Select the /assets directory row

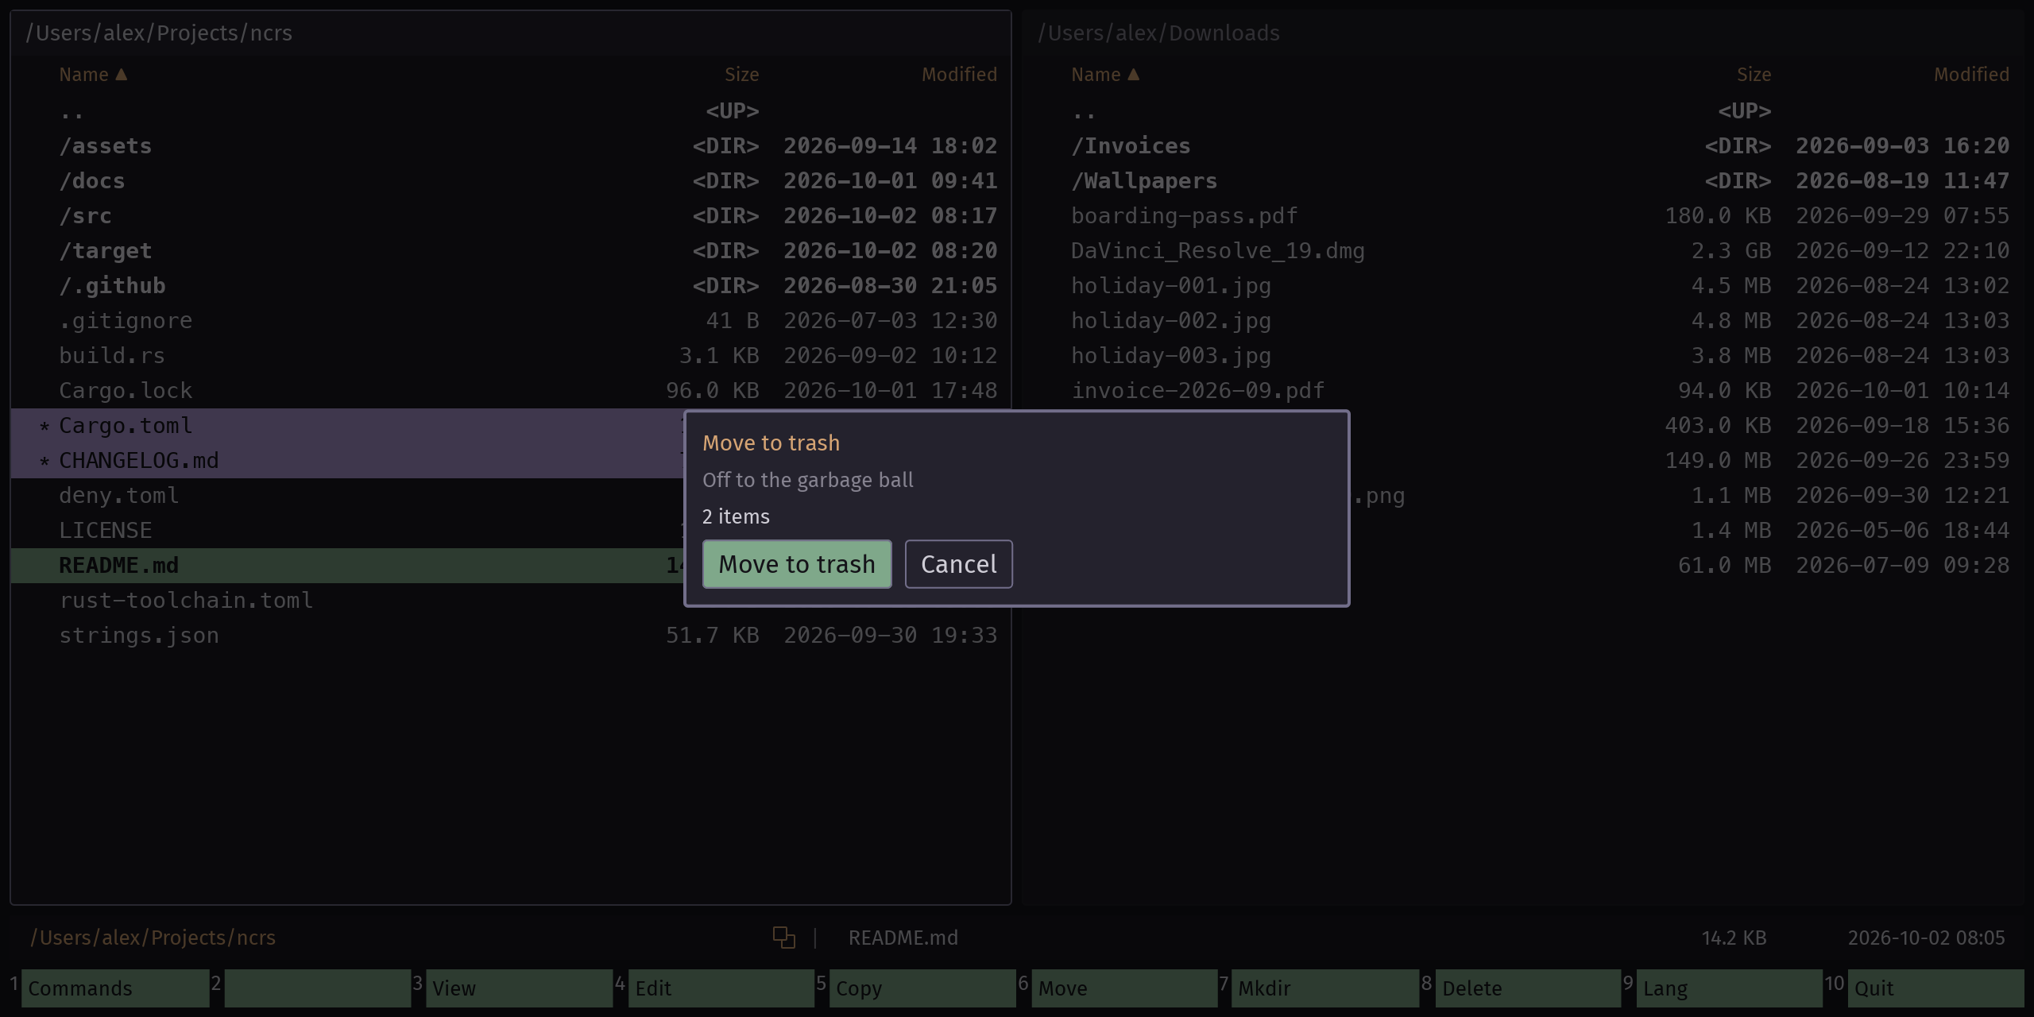tap(511, 146)
